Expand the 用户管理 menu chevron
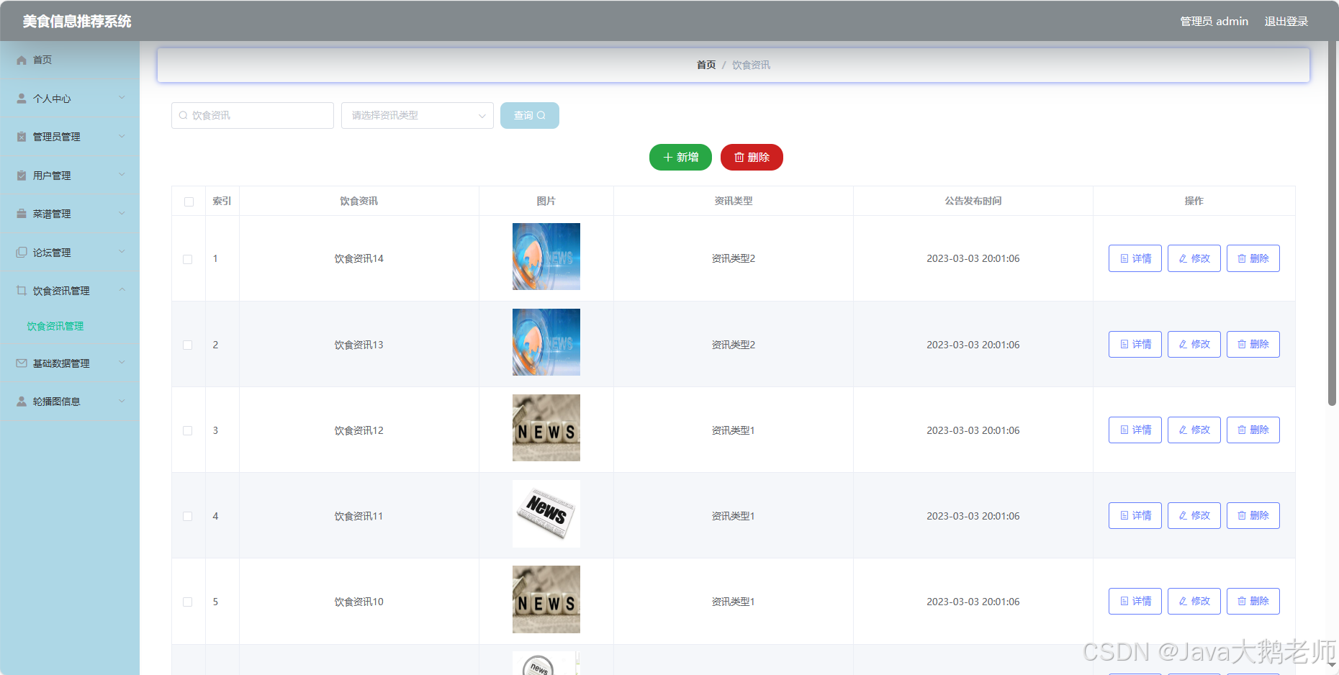The width and height of the screenshot is (1339, 675). (x=122, y=174)
